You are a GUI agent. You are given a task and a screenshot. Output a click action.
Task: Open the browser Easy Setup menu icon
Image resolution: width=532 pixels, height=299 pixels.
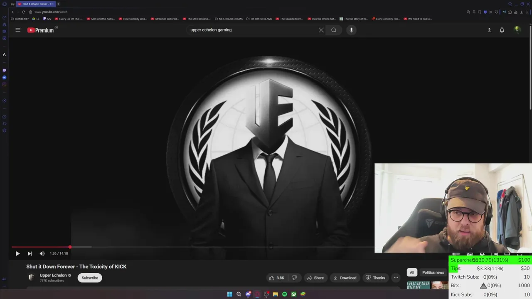527,12
